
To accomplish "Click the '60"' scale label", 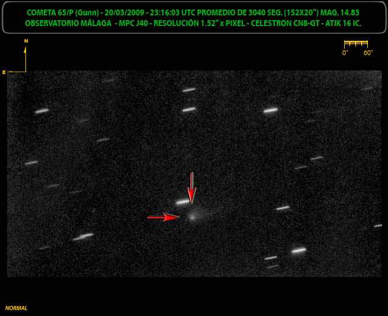I will point(368,53).
